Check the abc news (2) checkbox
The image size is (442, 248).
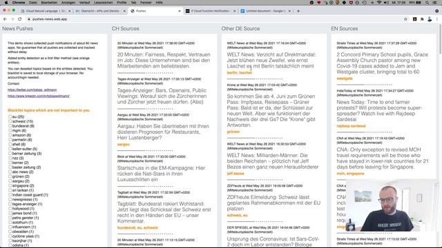(x=10, y=172)
